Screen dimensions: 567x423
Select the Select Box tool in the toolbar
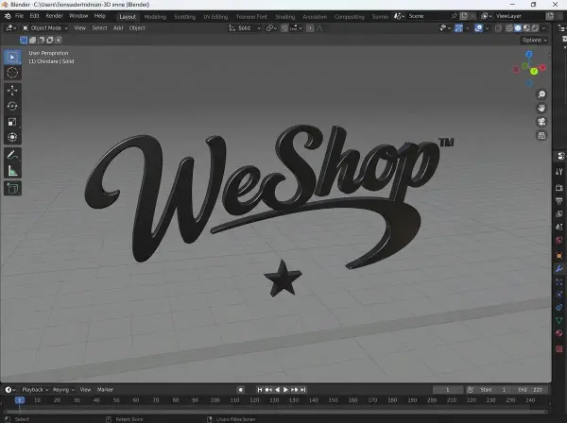tap(12, 58)
